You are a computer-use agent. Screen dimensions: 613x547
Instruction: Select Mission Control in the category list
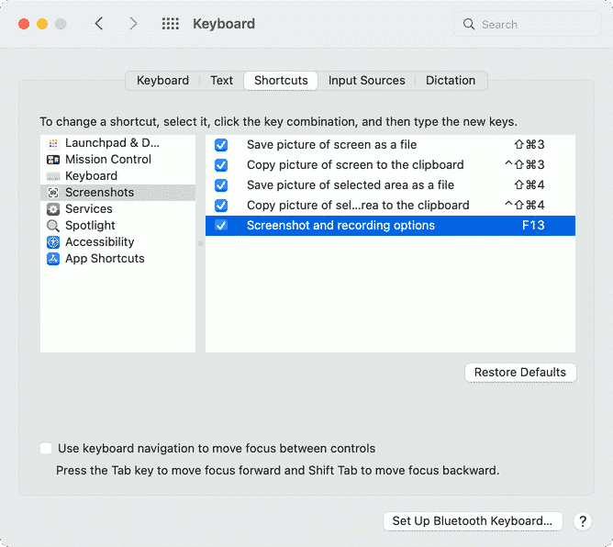(x=117, y=160)
